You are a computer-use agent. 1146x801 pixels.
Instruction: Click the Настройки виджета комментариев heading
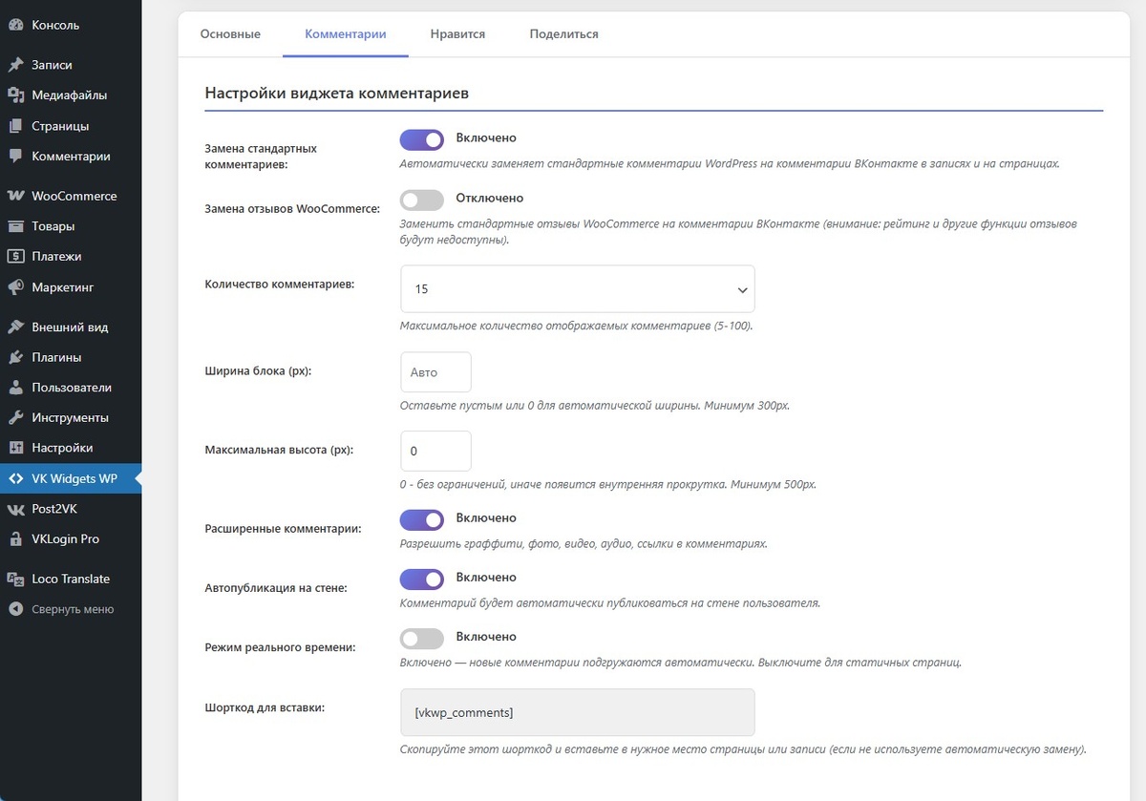tap(336, 94)
